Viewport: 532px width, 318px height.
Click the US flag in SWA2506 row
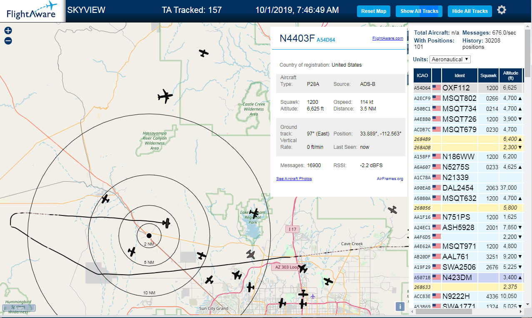(x=437, y=267)
